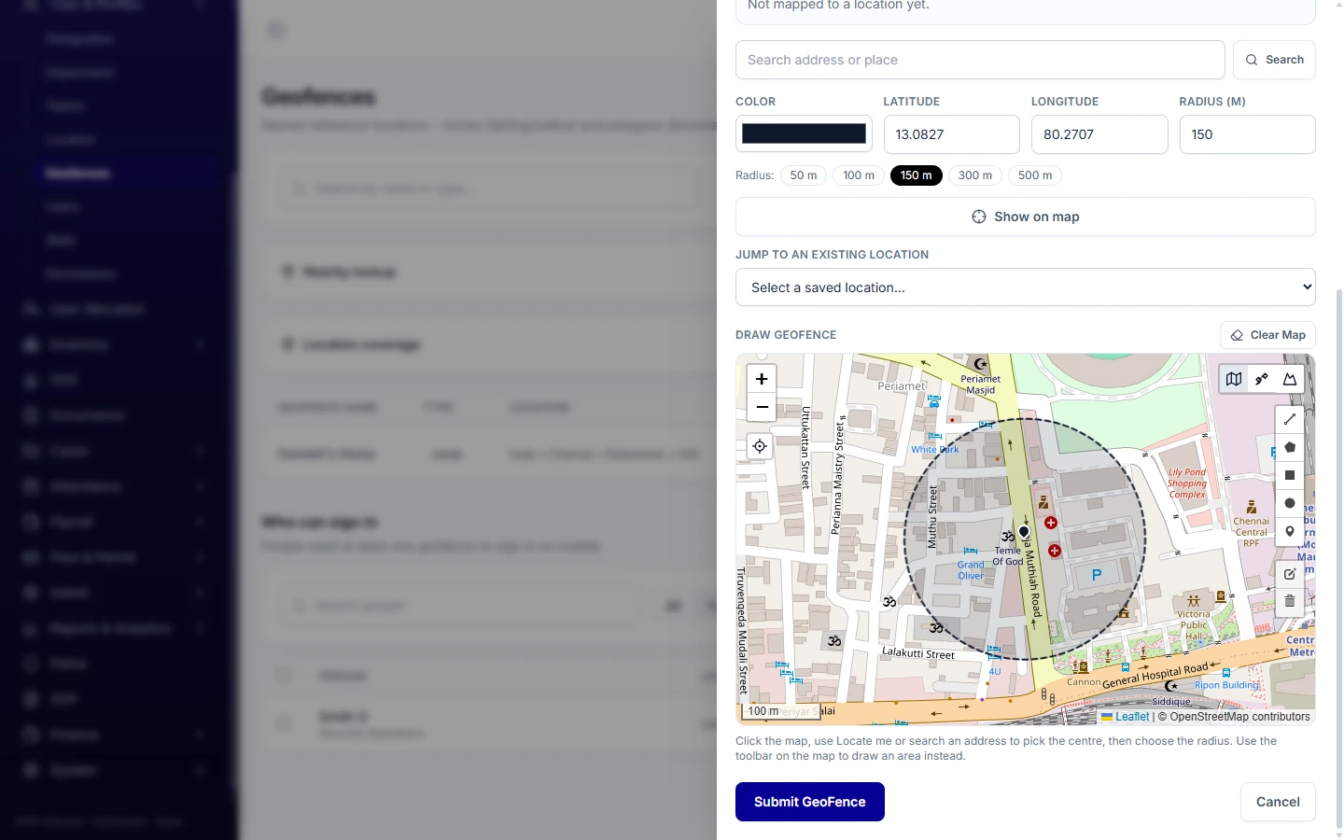Open the Leaflet attribution link
1344x840 pixels.
(x=1126, y=717)
